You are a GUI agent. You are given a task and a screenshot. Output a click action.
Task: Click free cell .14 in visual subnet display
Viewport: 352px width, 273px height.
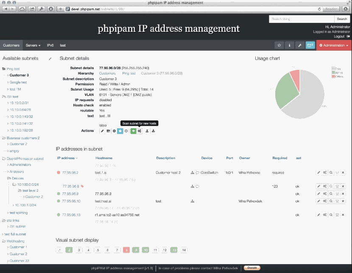pos(184,250)
